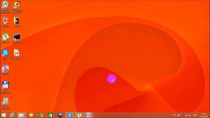
Task: Select the Skype desktop shortcut
Action: click(x=5, y=54)
